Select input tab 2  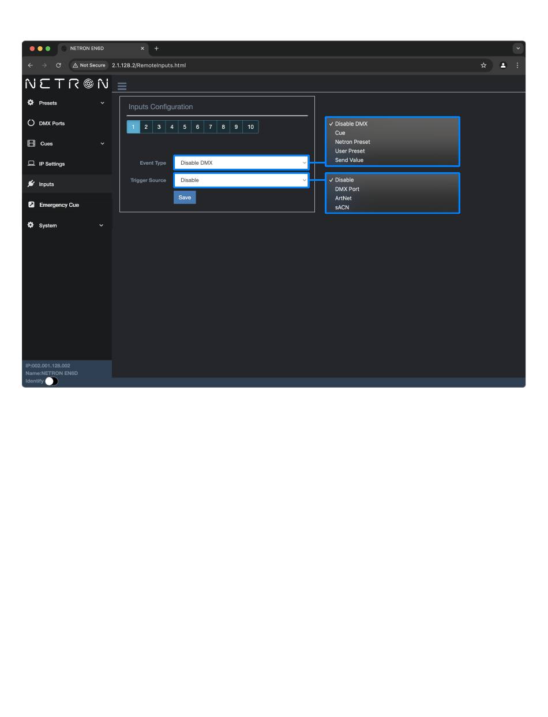point(146,127)
